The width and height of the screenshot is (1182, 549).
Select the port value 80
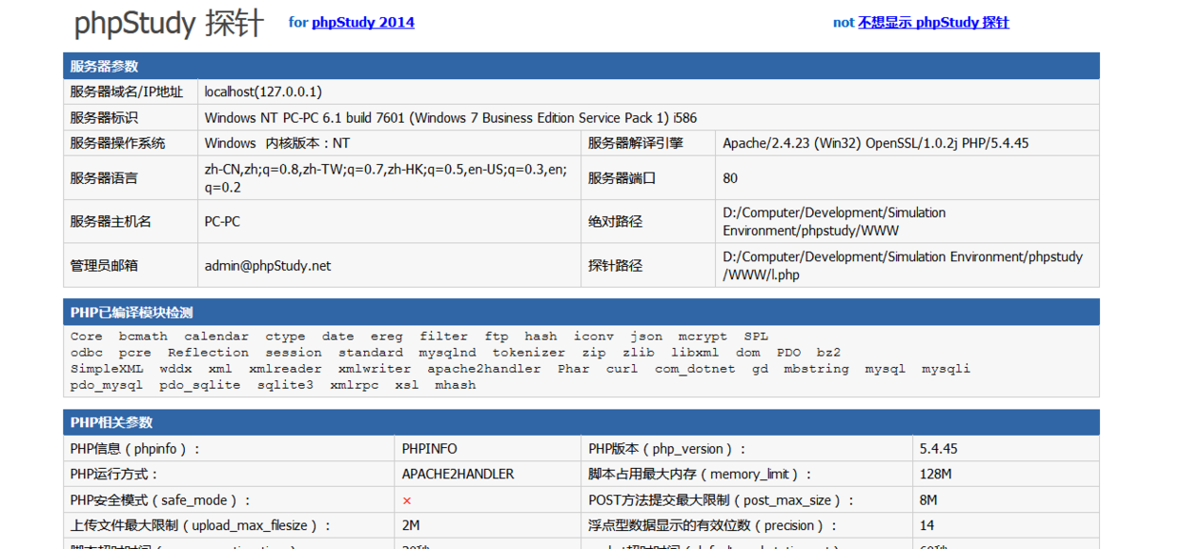pos(730,177)
